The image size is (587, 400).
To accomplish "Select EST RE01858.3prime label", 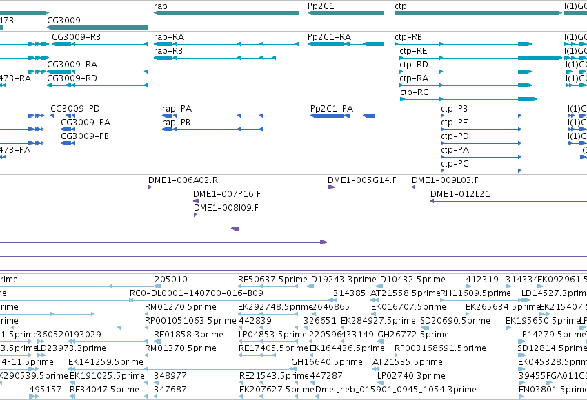I will pos(189,335).
